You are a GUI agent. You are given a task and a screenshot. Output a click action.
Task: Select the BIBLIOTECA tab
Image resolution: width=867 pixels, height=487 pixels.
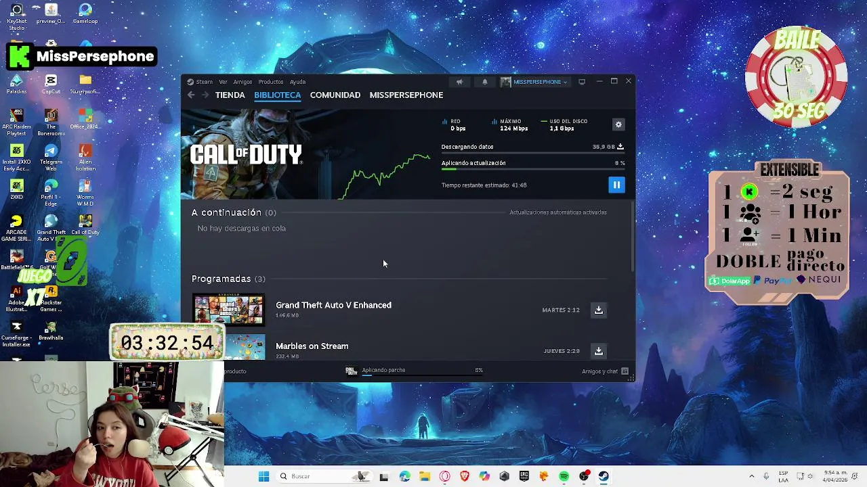[278, 95]
